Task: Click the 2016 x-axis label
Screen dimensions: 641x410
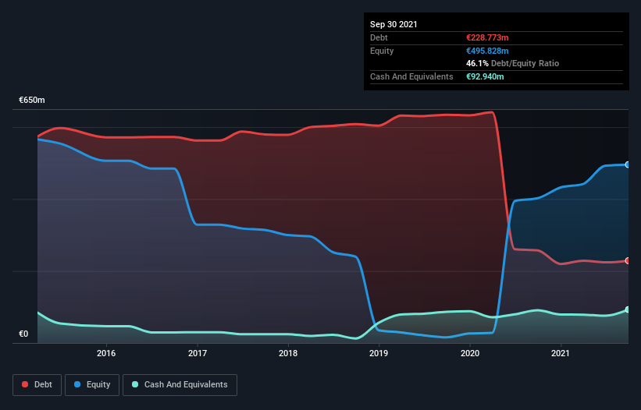Action: (106, 353)
